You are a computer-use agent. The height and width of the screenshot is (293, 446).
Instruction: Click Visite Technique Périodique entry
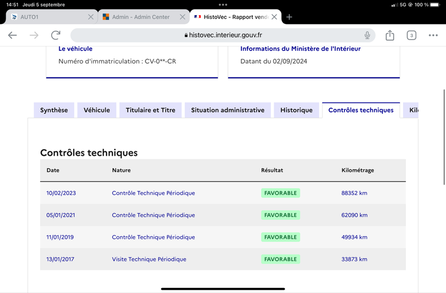149,259
